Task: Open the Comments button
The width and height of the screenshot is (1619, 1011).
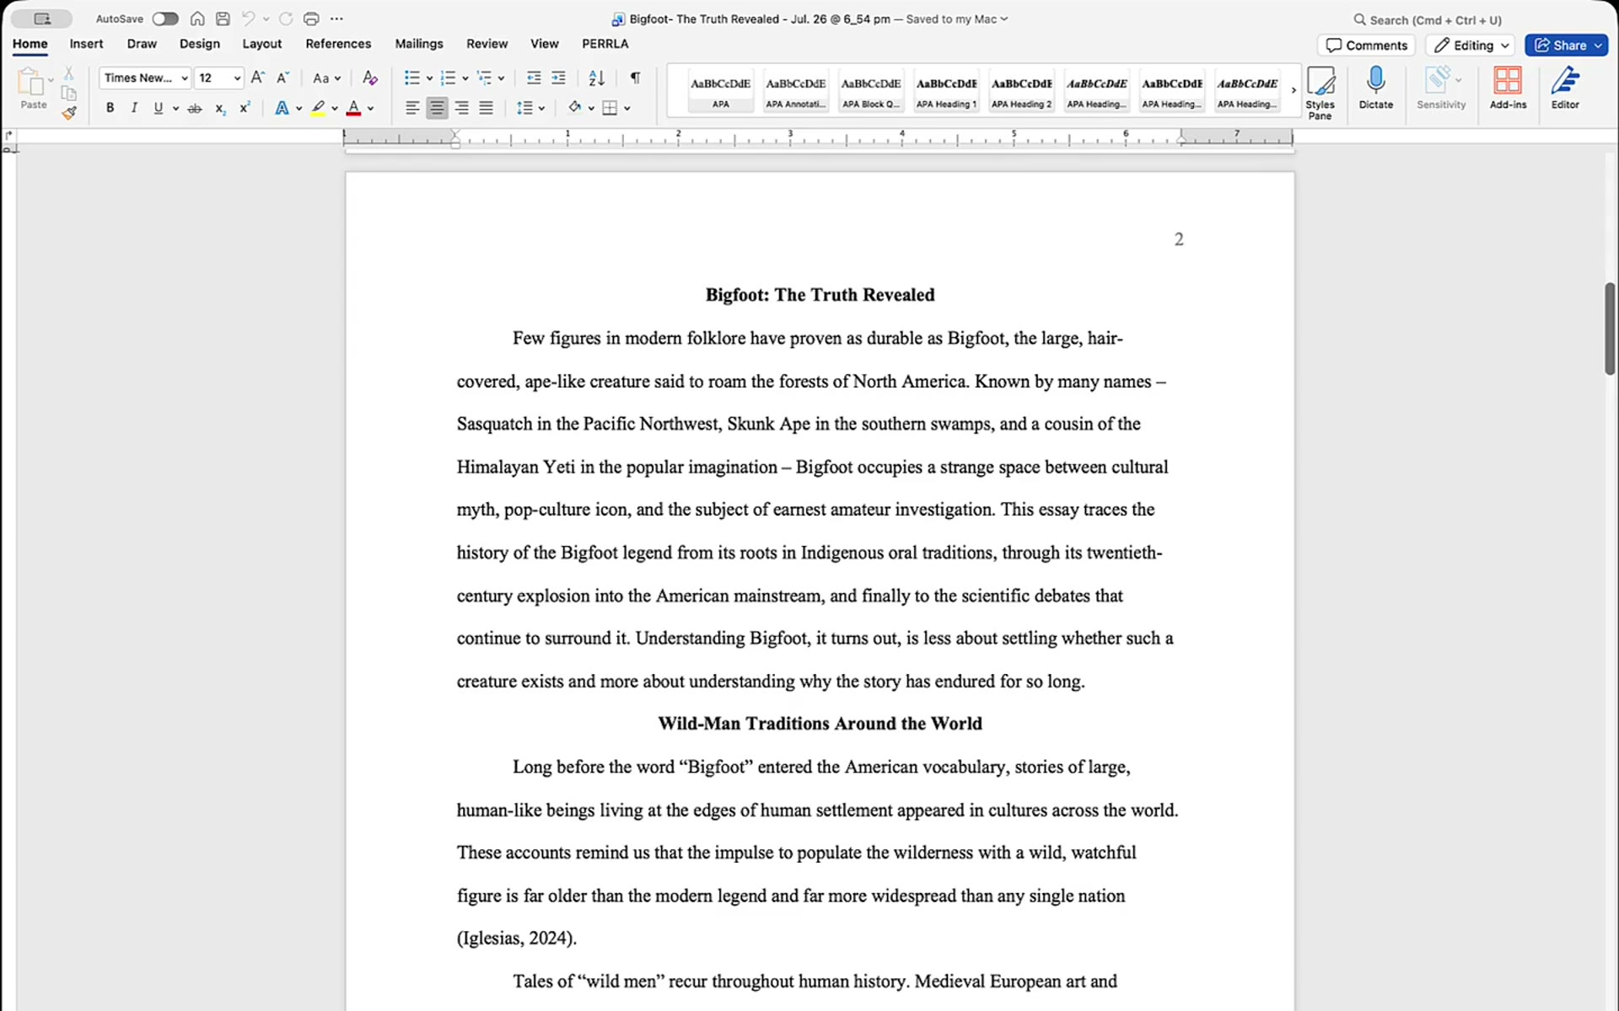Action: [x=1366, y=45]
